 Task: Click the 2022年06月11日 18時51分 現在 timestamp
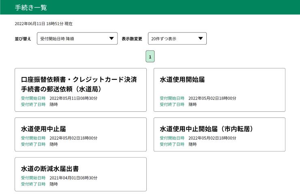coord(44,24)
